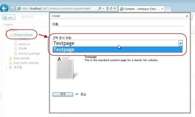Image resolution: width=195 pixels, height=117 pixels.
Task: Select the Blog Option website node
Action: (x=26, y=63)
